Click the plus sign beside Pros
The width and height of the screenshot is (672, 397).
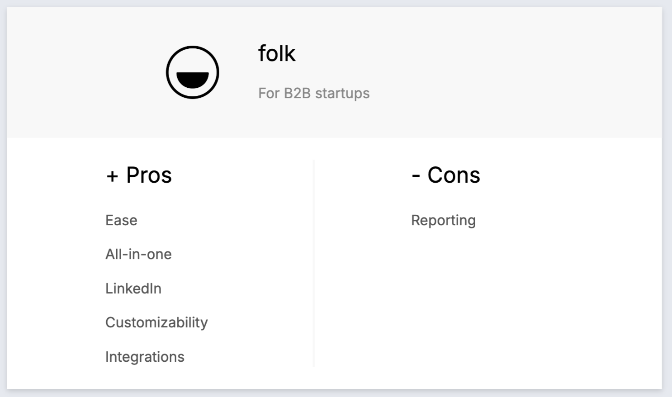click(x=112, y=176)
